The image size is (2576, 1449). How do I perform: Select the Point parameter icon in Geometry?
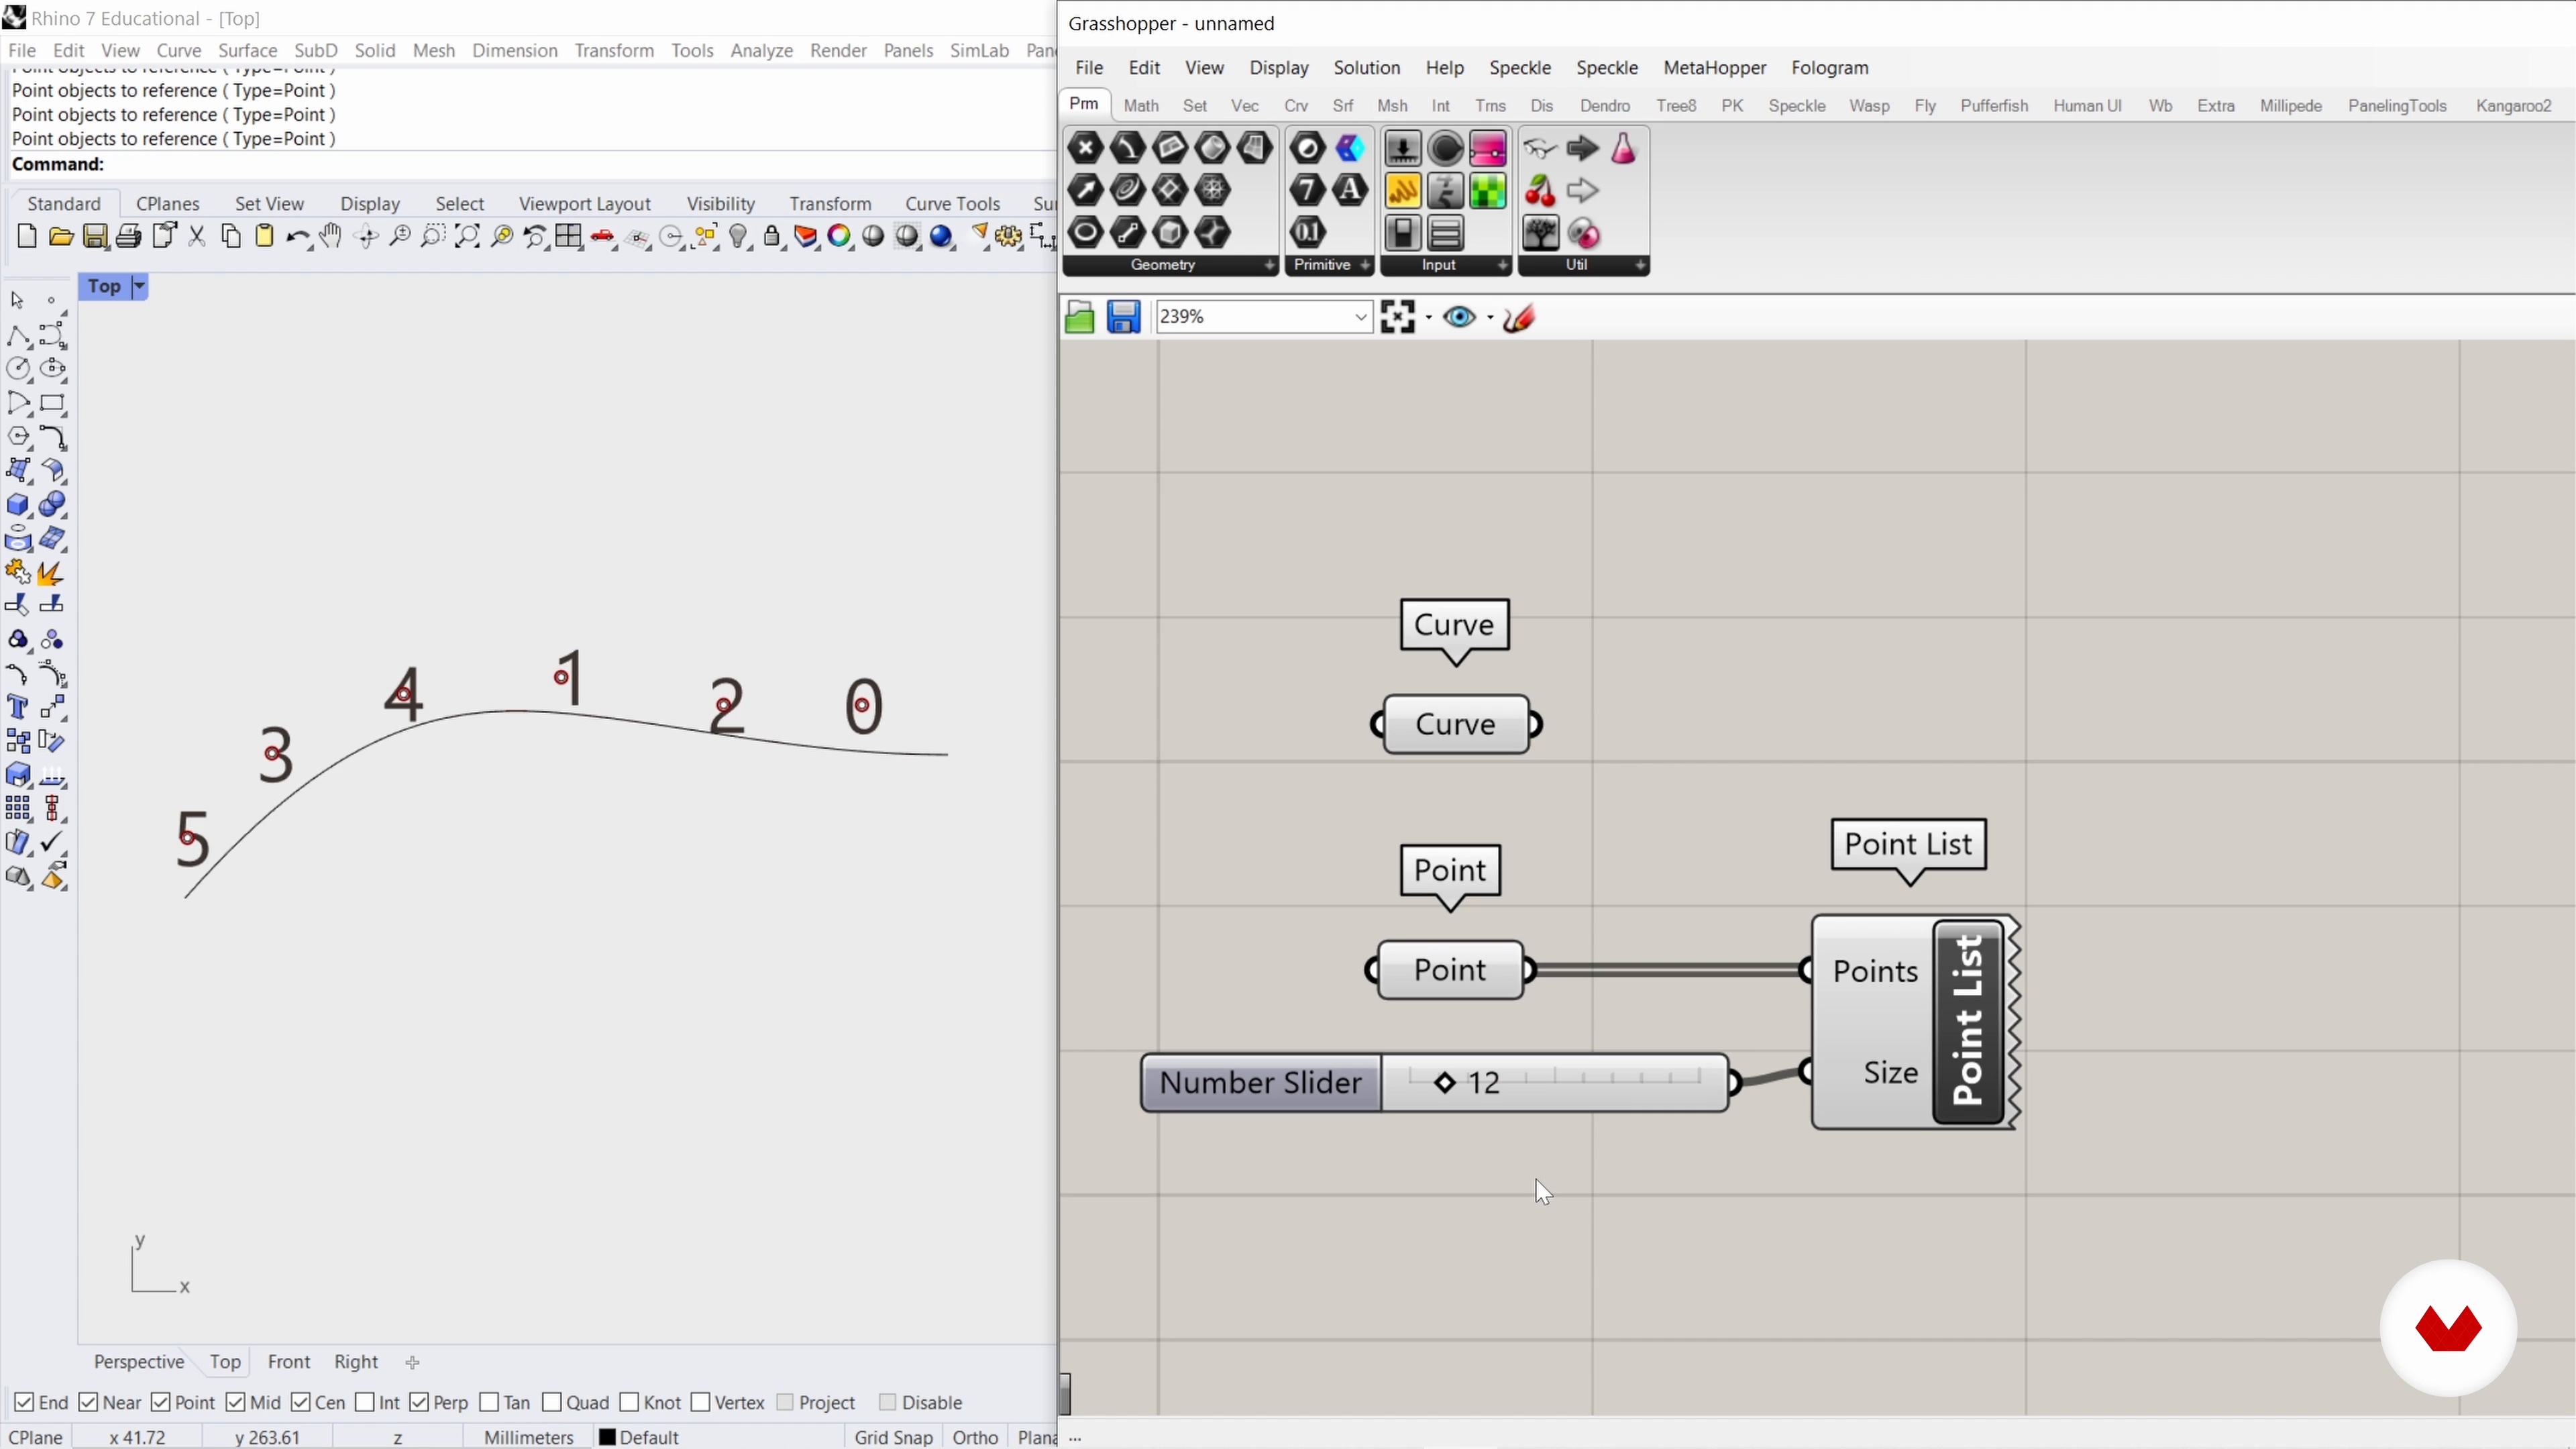coord(1085,148)
